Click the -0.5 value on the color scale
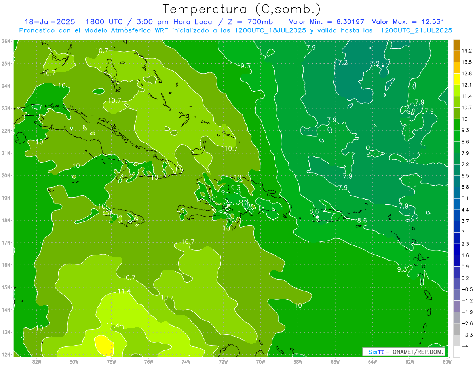The height and width of the screenshot is (367, 475). point(467,289)
